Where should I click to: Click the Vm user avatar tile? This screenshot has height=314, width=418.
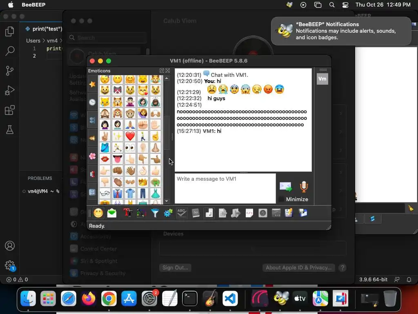322,79
